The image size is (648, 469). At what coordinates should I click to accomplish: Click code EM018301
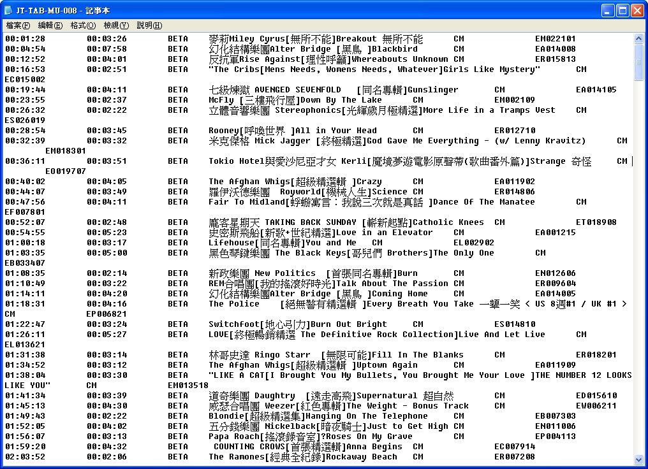pos(66,151)
